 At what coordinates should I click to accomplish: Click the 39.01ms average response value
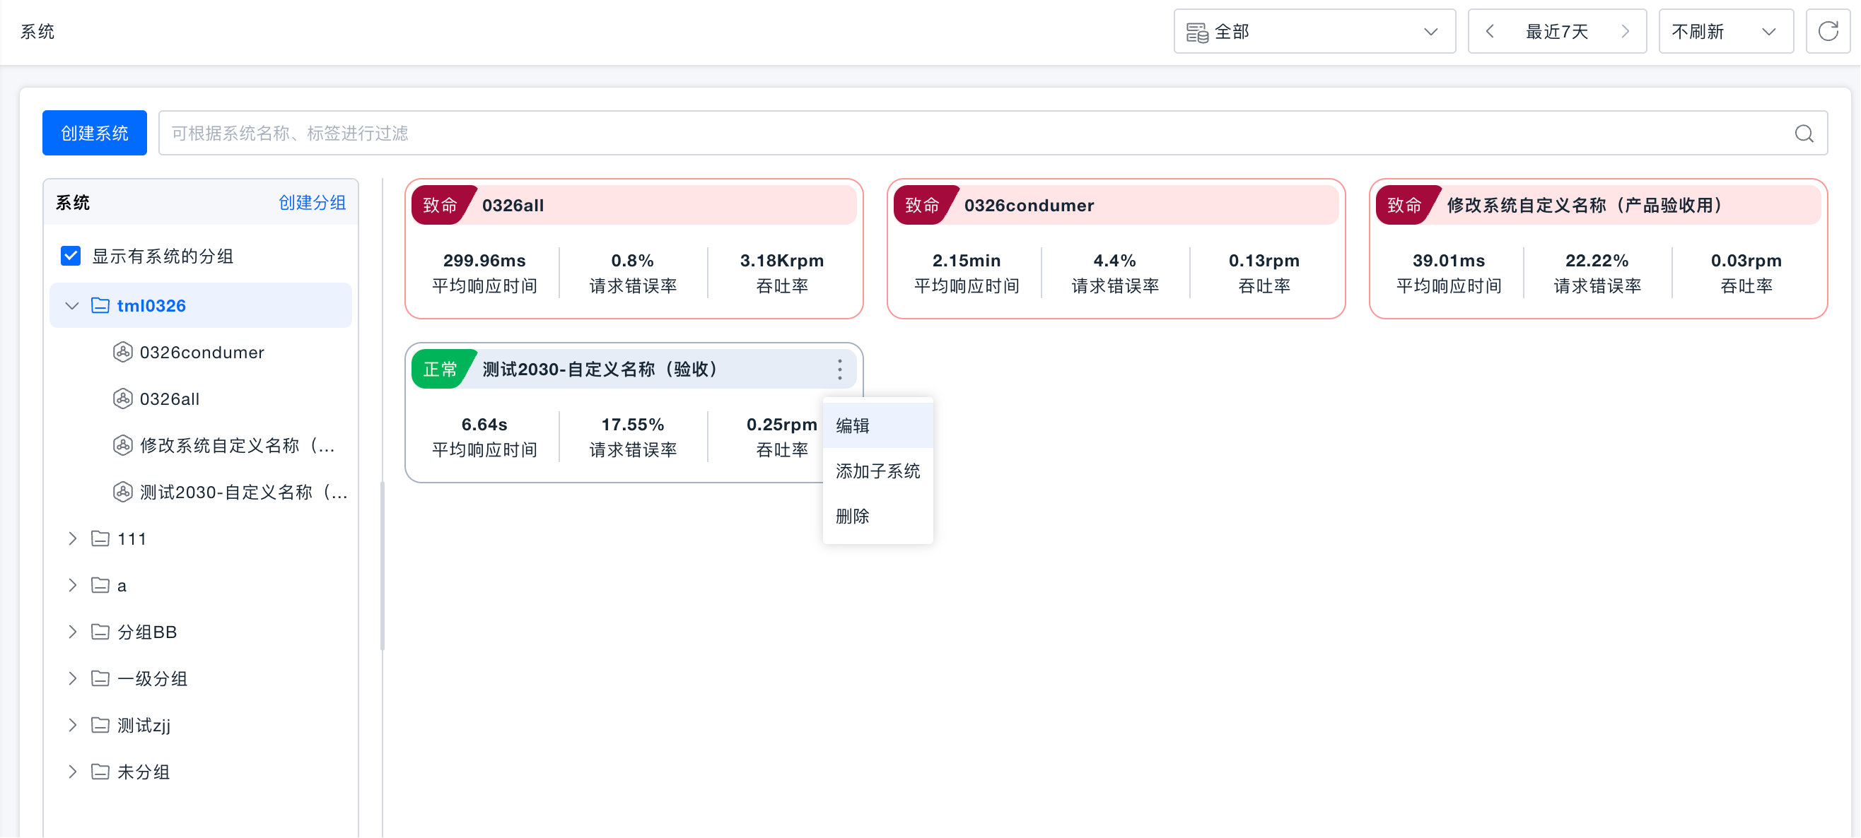coord(1449,261)
